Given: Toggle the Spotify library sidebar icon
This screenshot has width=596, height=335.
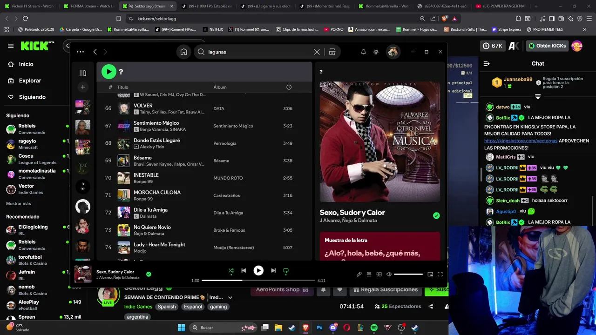Looking at the screenshot, I should tap(83, 73).
